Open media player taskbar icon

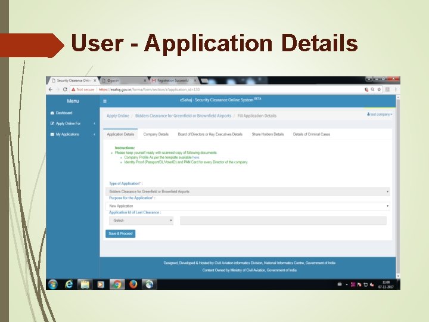(101, 285)
